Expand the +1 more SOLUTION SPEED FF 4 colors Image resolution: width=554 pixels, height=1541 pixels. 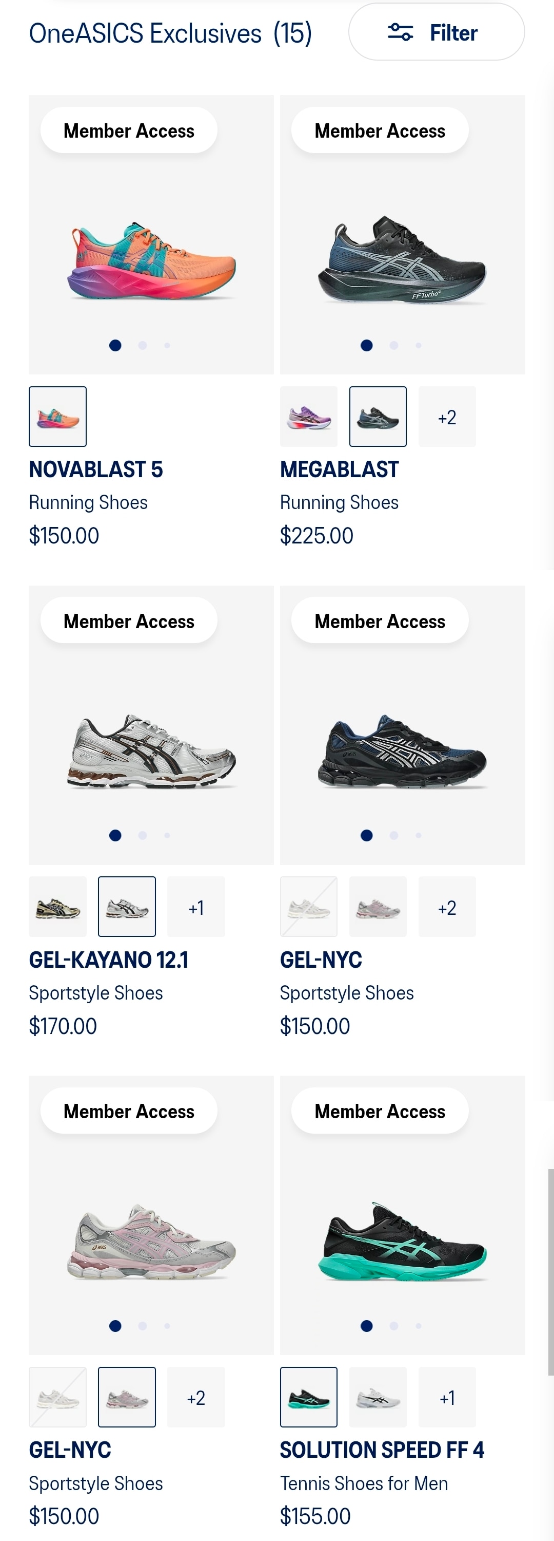(446, 1397)
